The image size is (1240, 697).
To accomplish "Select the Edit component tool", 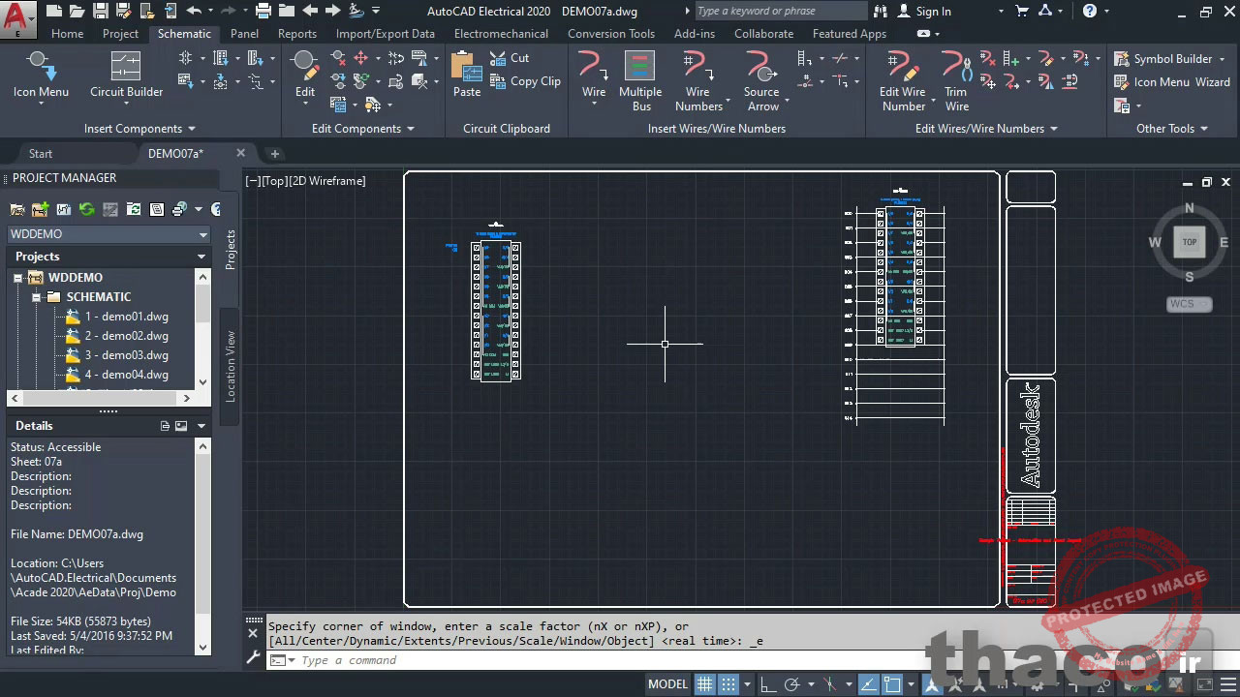I will tap(304, 77).
